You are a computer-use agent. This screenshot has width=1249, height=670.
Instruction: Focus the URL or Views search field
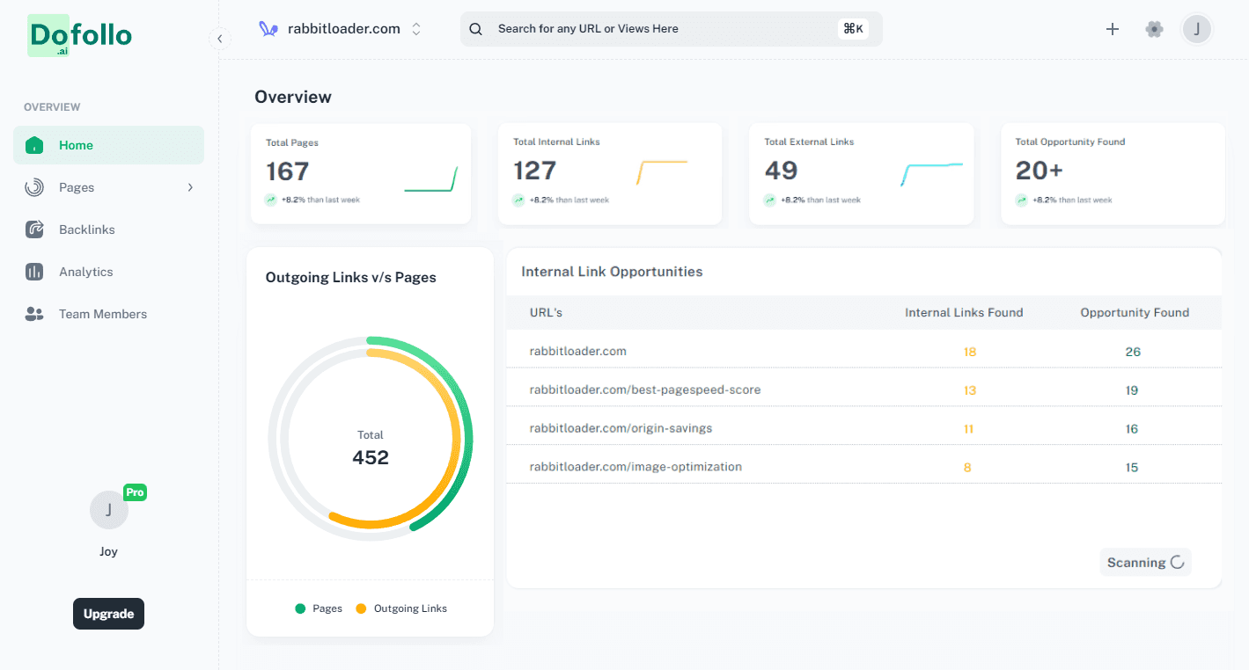(671, 29)
